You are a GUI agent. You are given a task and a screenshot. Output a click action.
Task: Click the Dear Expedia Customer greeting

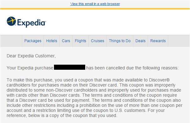click(31, 56)
